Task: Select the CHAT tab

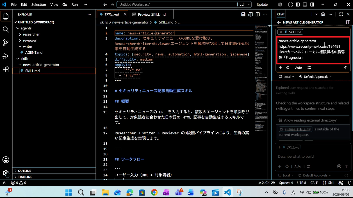Action: pos(281,14)
